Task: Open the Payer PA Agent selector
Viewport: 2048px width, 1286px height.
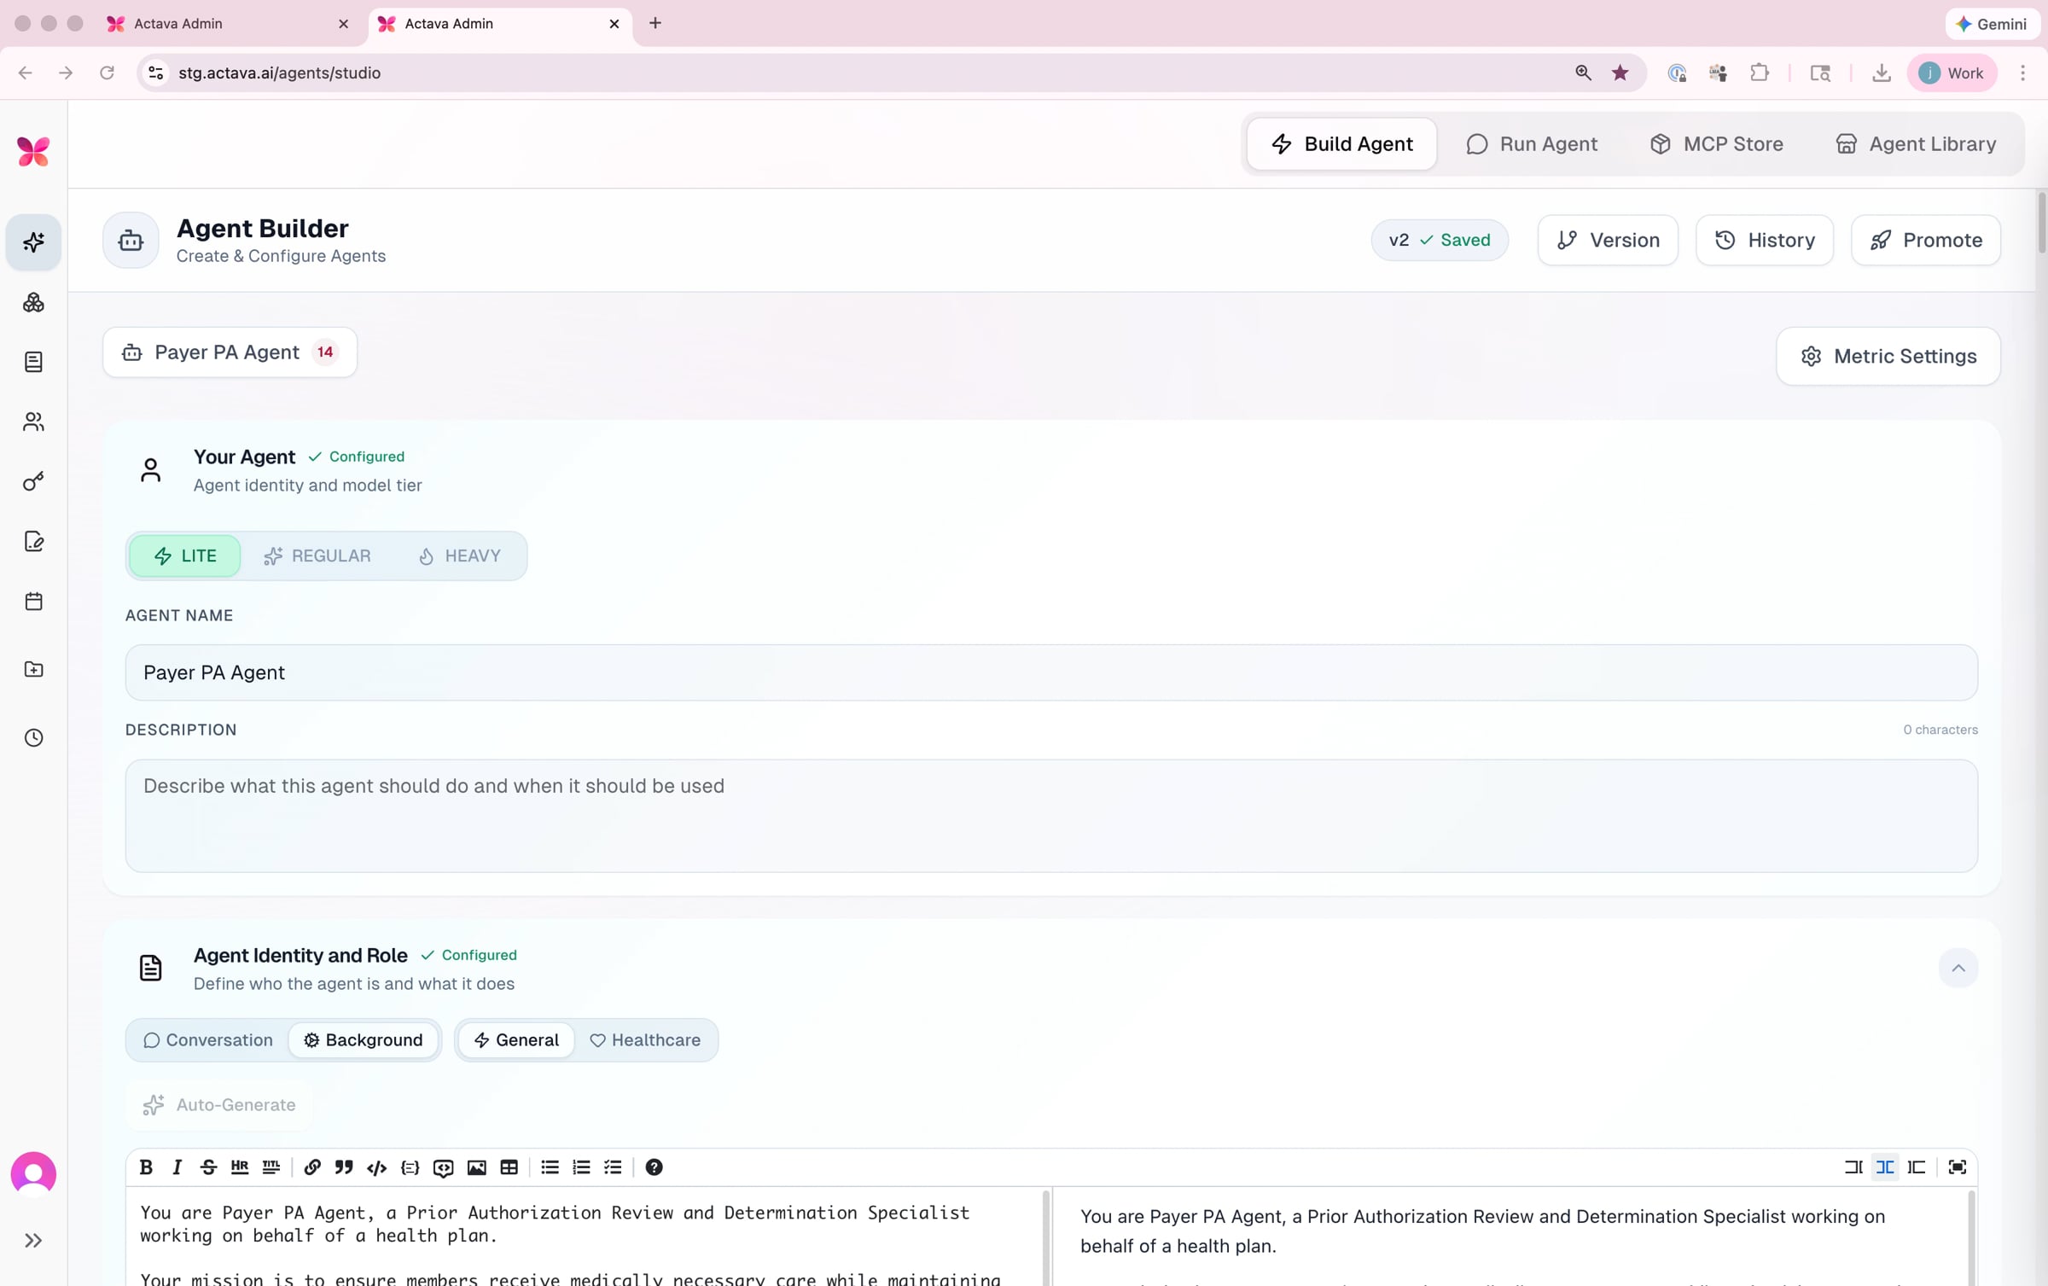Action: pyautogui.click(x=230, y=352)
